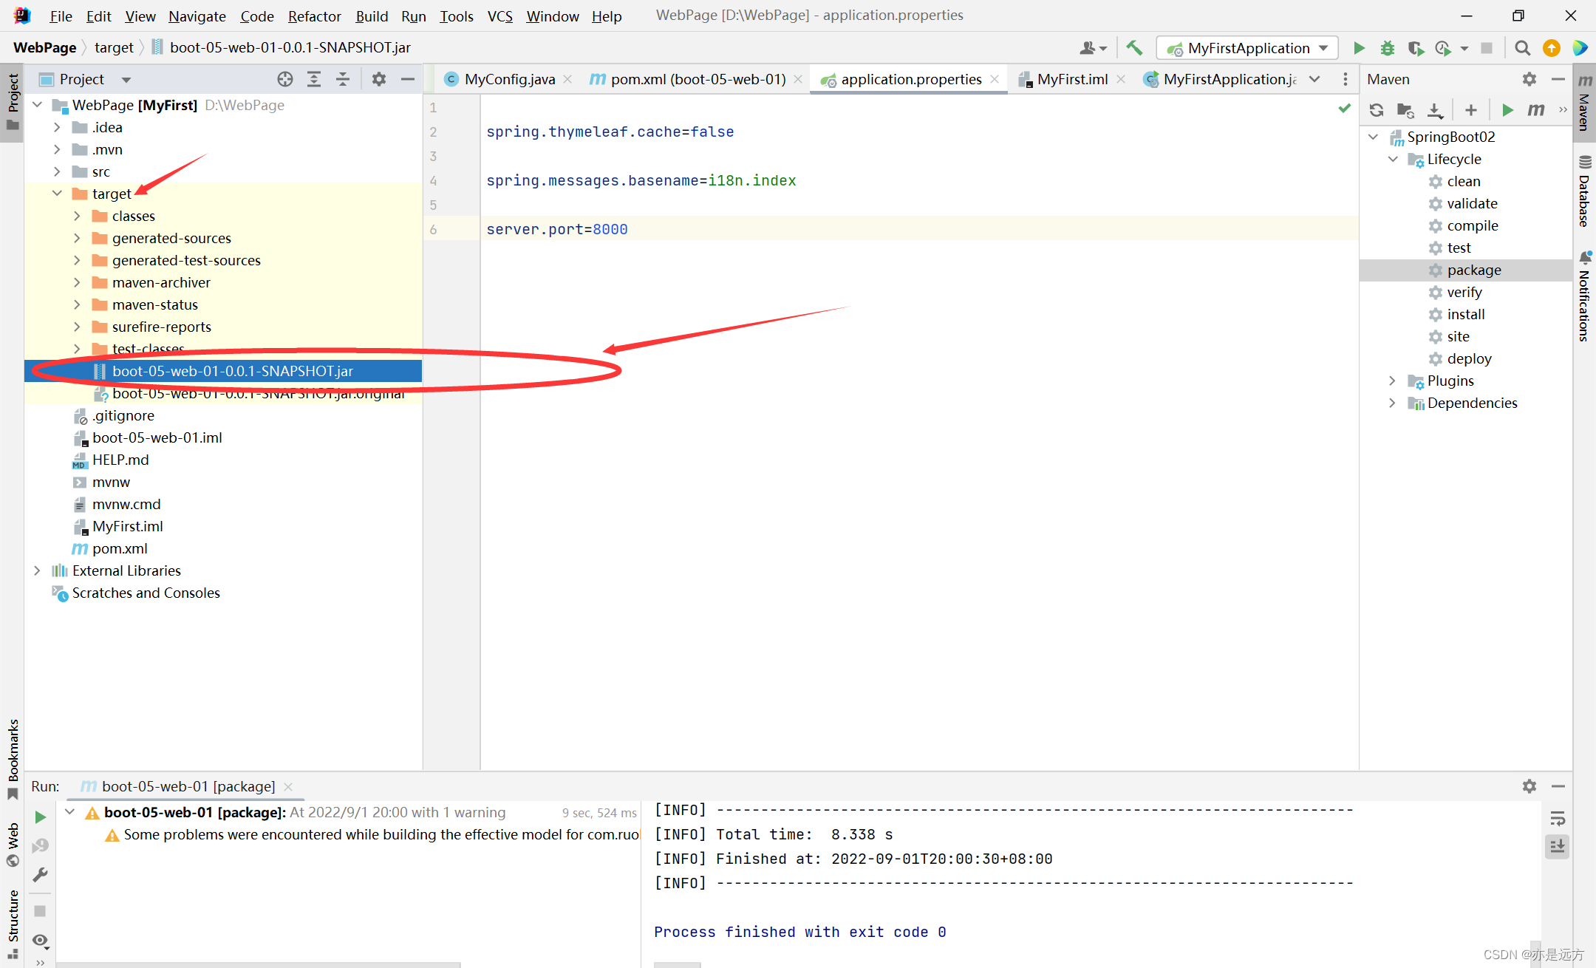Toggle soft-wrap in the Run console
Screen dimensions: 1596x968
[1558, 818]
